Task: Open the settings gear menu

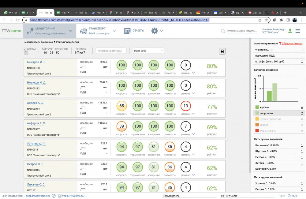Action: click(x=155, y=31)
